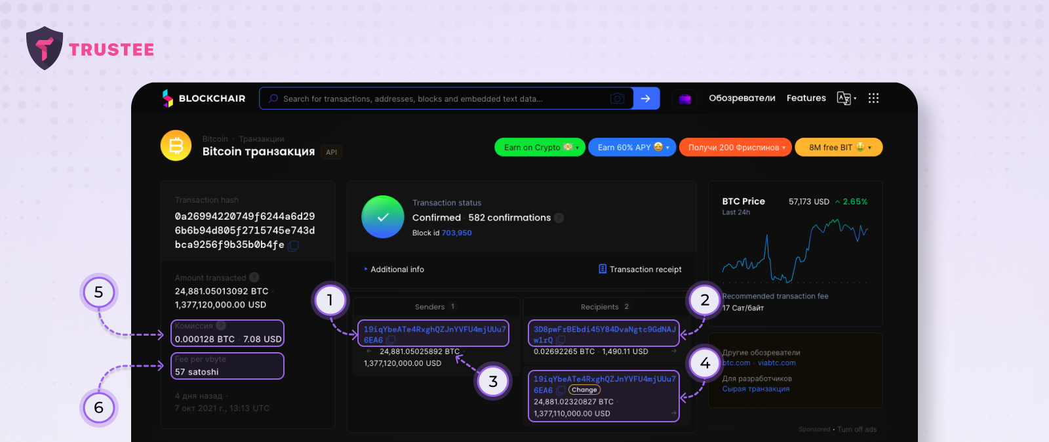Viewport: 1049px width, 442px height.
Task: Open the Transaction receipt
Action: pyautogui.click(x=640, y=270)
